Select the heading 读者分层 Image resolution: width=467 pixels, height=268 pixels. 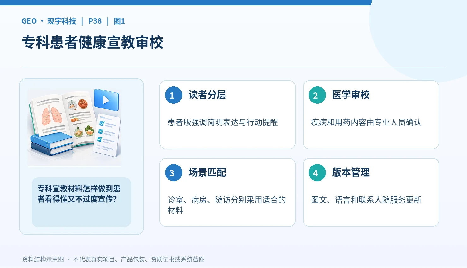point(207,95)
